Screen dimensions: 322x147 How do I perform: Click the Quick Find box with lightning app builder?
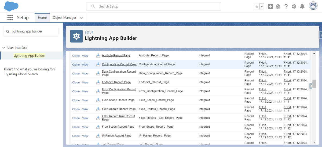31,31
